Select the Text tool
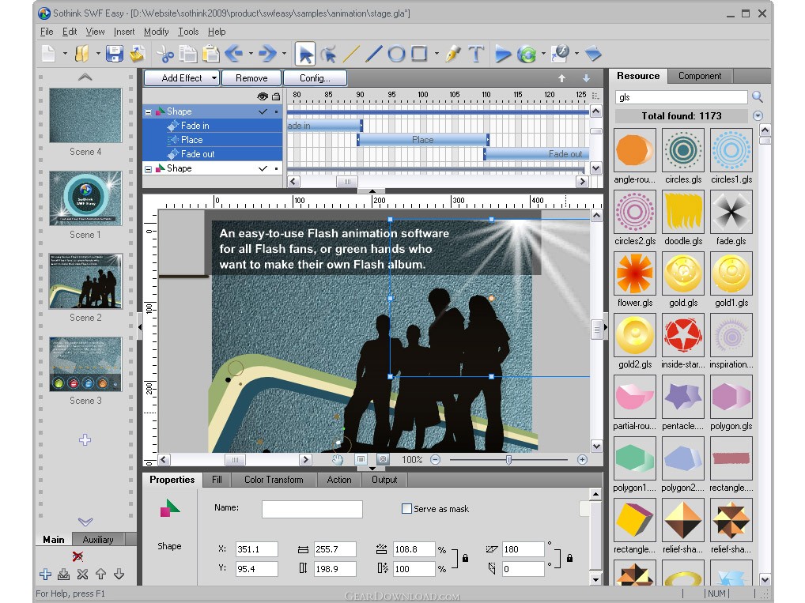The height and width of the screenshot is (603, 805). pos(476,54)
